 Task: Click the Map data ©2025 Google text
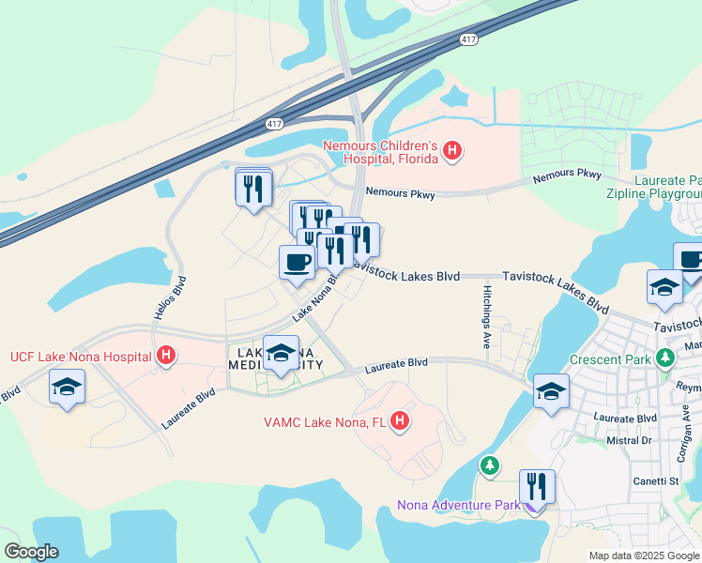[x=645, y=556]
